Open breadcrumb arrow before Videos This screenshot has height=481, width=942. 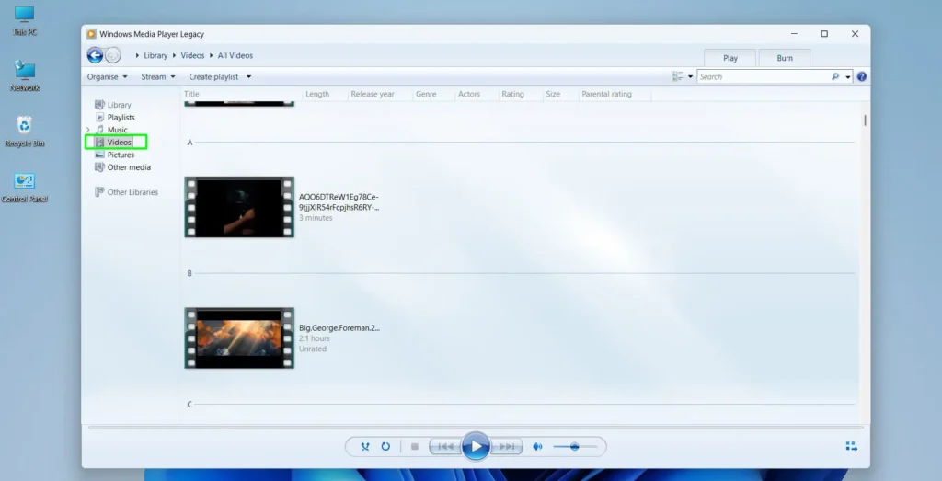[x=174, y=55]
